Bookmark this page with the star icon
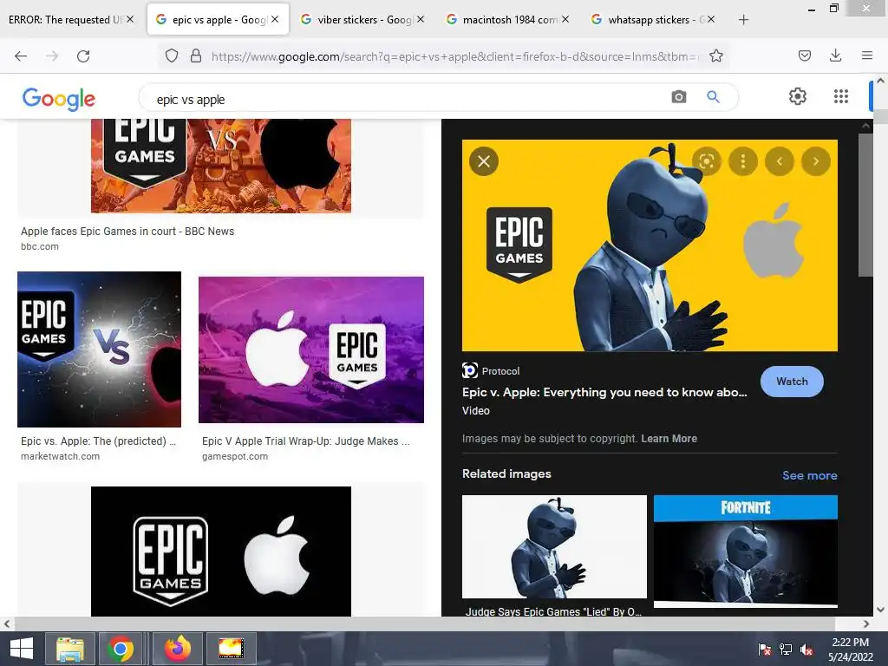The width and height of the screenshot is (888, 666). [x=715, y=55]
